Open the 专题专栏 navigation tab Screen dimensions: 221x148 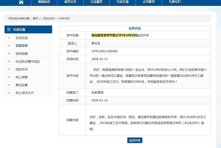tap(175, 2)
